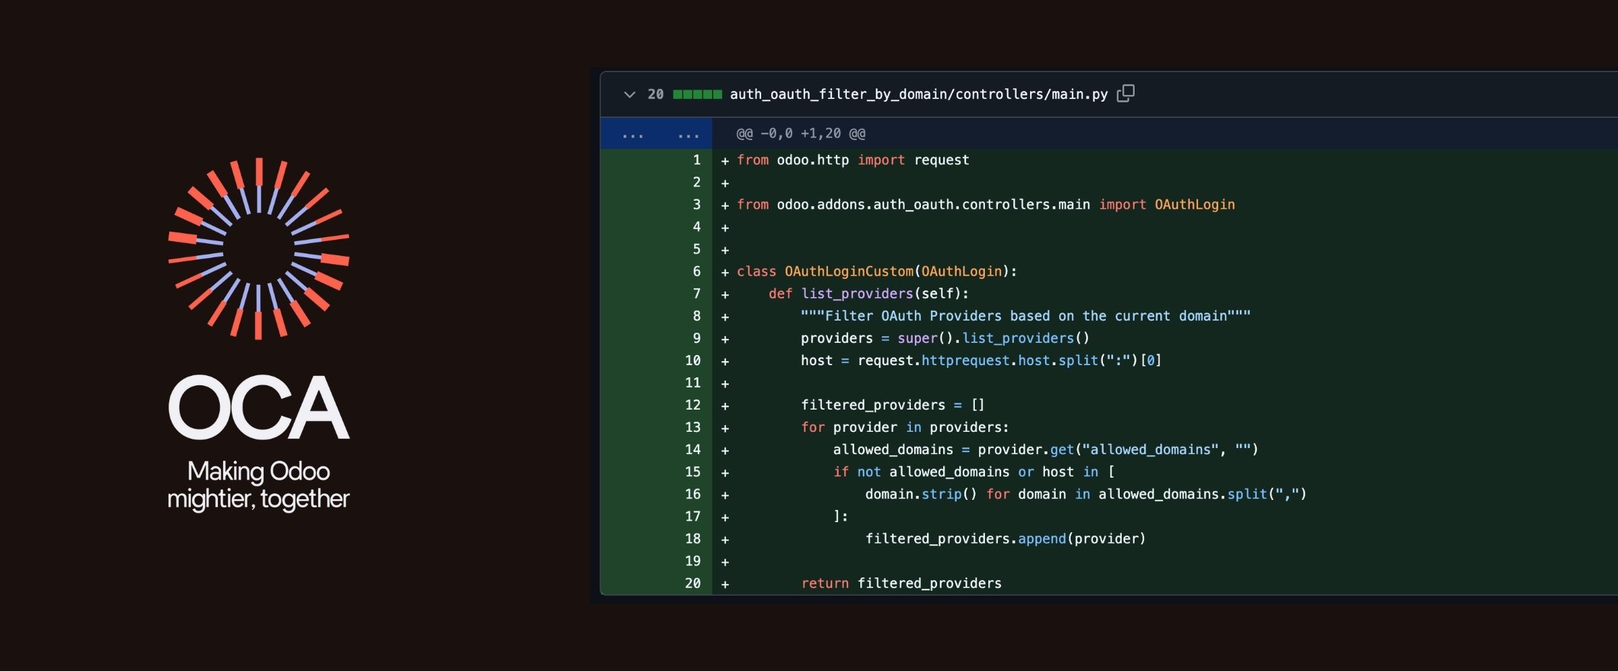Click the module path "odoo.addons.auth_oauth.controllers.main"
This screenshot has height=671, width=1618.
[933, 205]
